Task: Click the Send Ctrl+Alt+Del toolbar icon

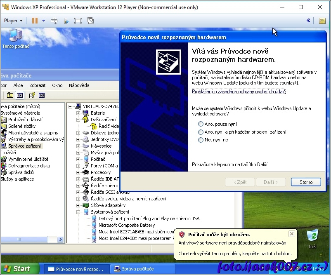Action: pyautogui.click(x=54, y=21)
